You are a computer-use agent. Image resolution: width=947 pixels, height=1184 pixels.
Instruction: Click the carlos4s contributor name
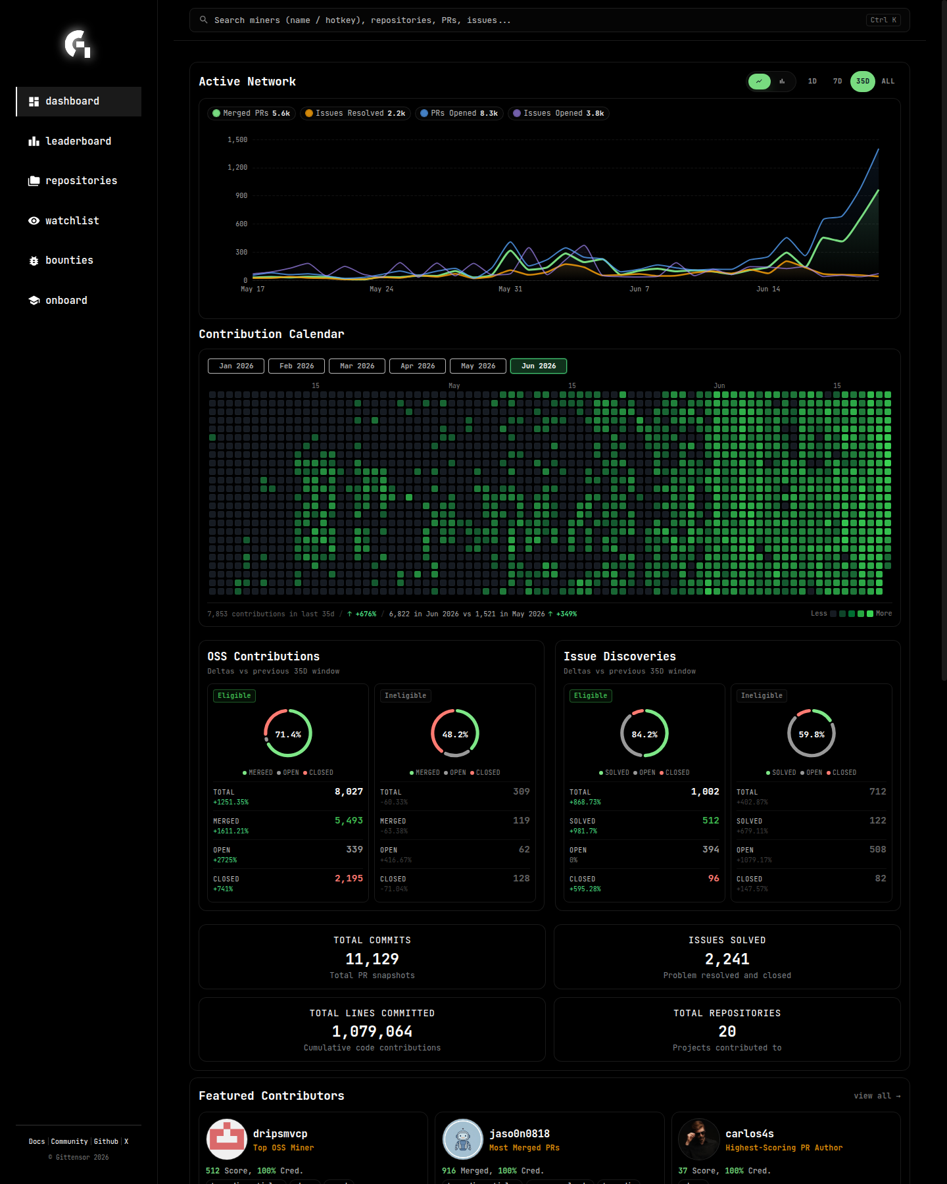(750, 1133)
